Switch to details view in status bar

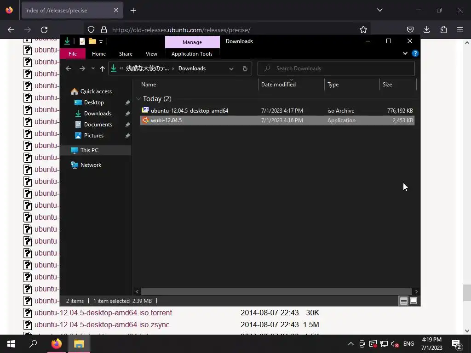coord(404,301)
